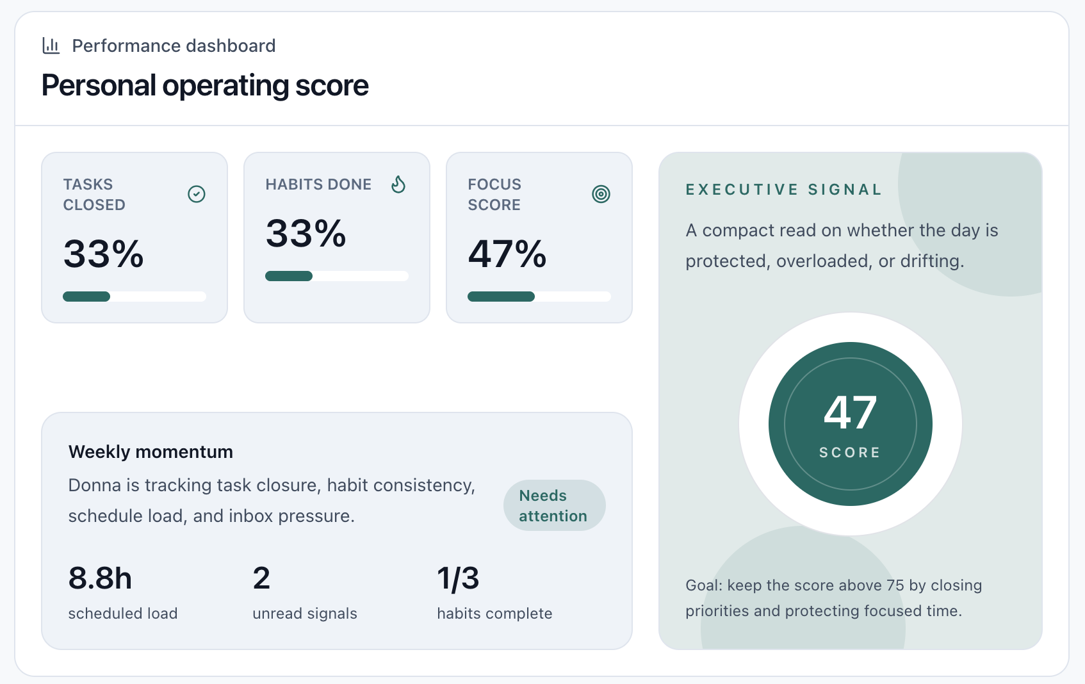Screen dimensions: 1085x684
Task: Click the bar chart icon beside Performance dashboard
Action: (51, 45)
